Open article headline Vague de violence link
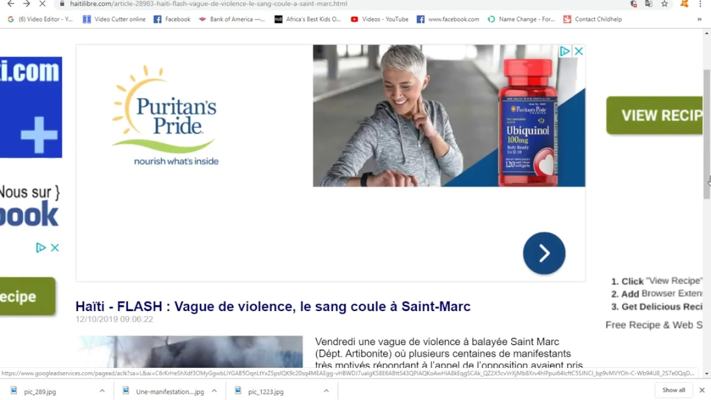 tap(273, 307)
